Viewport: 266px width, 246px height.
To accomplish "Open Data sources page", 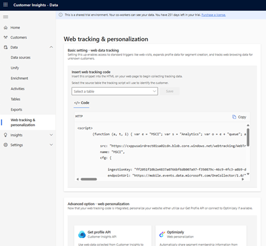I will click(x=21, y=58).
